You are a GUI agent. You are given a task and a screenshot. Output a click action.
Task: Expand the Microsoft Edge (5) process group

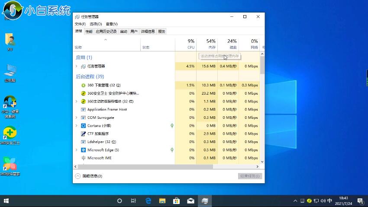(77, 150)
